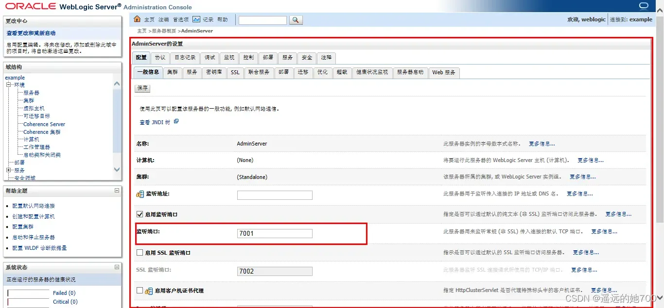The image size is (664, 308).
Task: Open the 集群 configuration sub-tab
Action: click(x=173, y=72)
